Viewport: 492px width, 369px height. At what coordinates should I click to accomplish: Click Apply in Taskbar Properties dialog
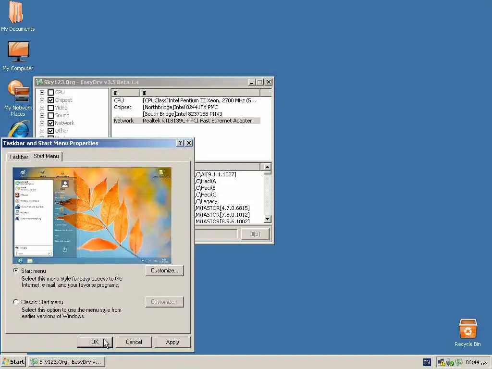(x=172, y=342)
